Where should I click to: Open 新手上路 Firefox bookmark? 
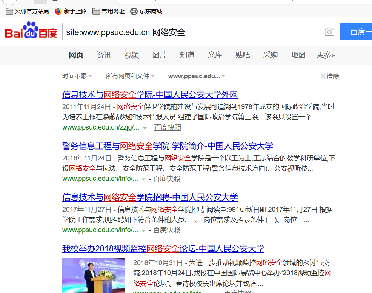click(71, 11)
